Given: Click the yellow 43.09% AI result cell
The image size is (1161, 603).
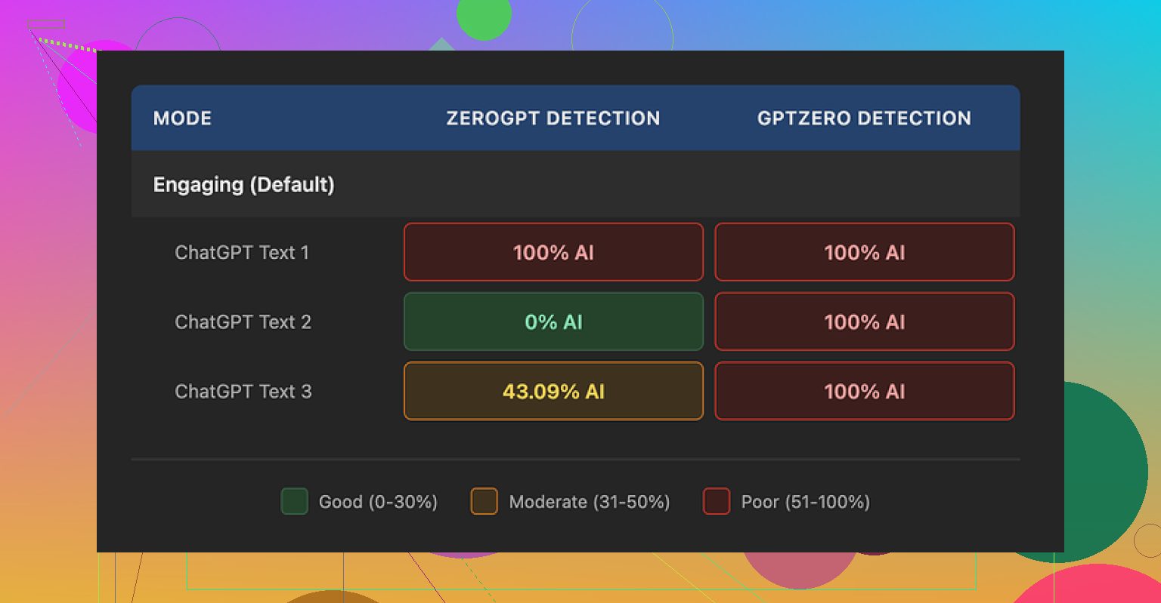Looking at the screenshot, I should click(x=553, y=391).
